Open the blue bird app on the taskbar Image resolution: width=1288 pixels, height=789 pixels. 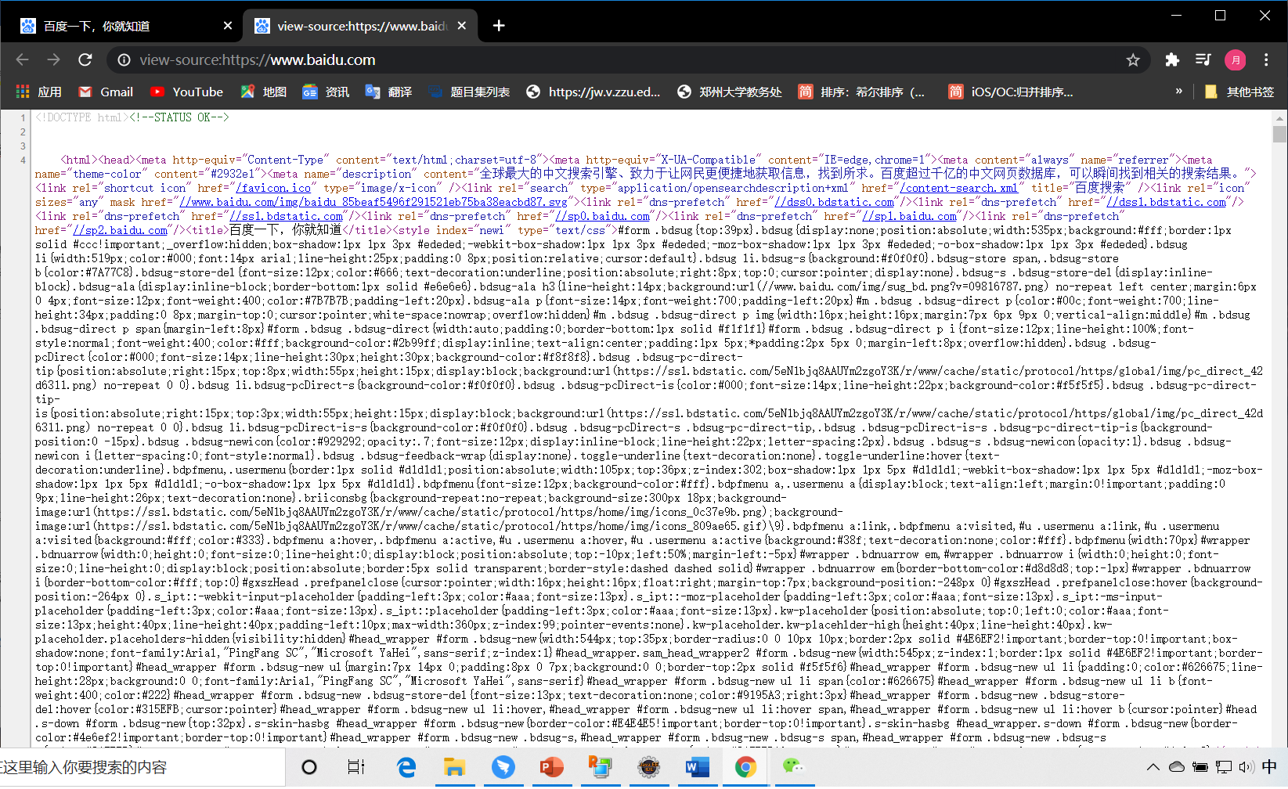503,767
